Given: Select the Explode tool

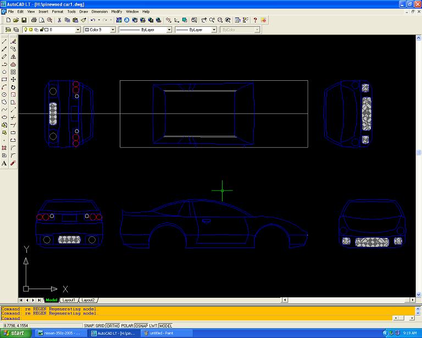Looking at the screenshot, I should [x=13, y=163].
